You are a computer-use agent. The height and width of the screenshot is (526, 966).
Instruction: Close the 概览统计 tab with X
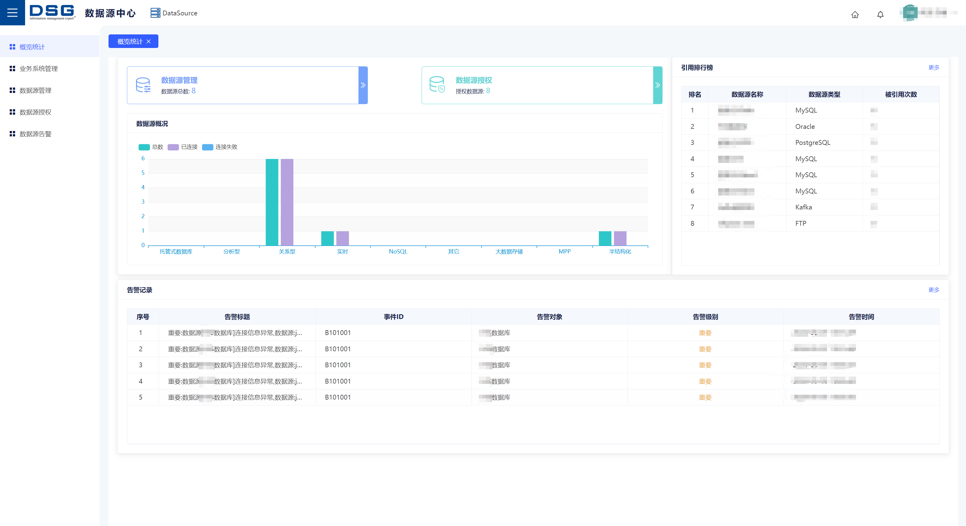(x=148, y=42)
